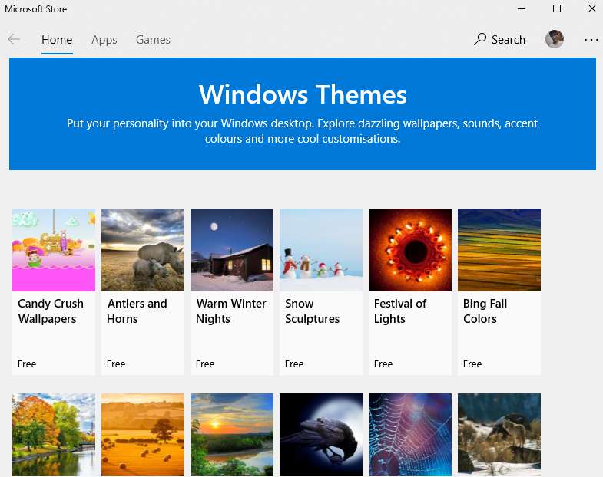The image size is (603, 477).
Task: Go back using the back arrow
Action: tap(14, 39)
